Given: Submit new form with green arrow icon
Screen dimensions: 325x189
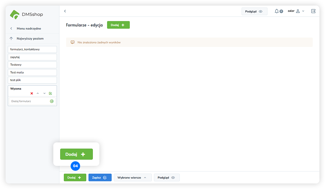Looking at the screenshot, I should [52, 101].
